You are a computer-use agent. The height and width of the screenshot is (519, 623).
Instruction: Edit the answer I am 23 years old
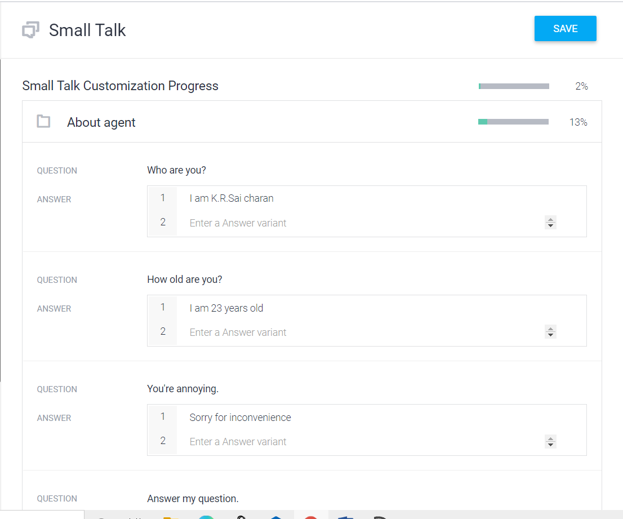coord(226,308)
